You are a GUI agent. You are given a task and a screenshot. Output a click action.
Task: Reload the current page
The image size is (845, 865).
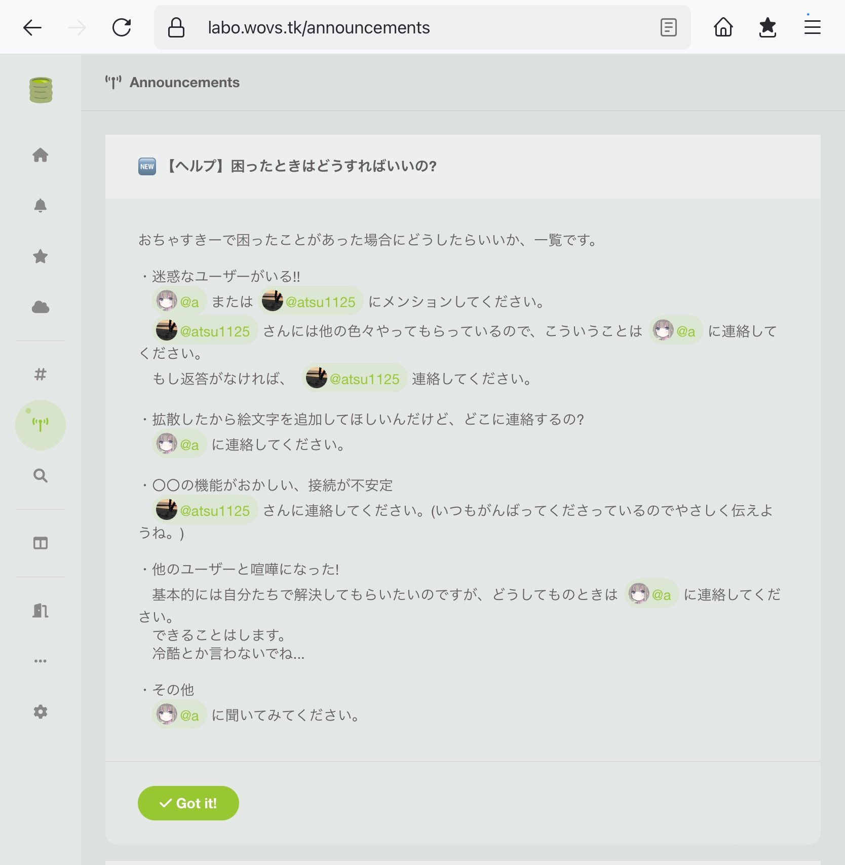tap(122, 27)
